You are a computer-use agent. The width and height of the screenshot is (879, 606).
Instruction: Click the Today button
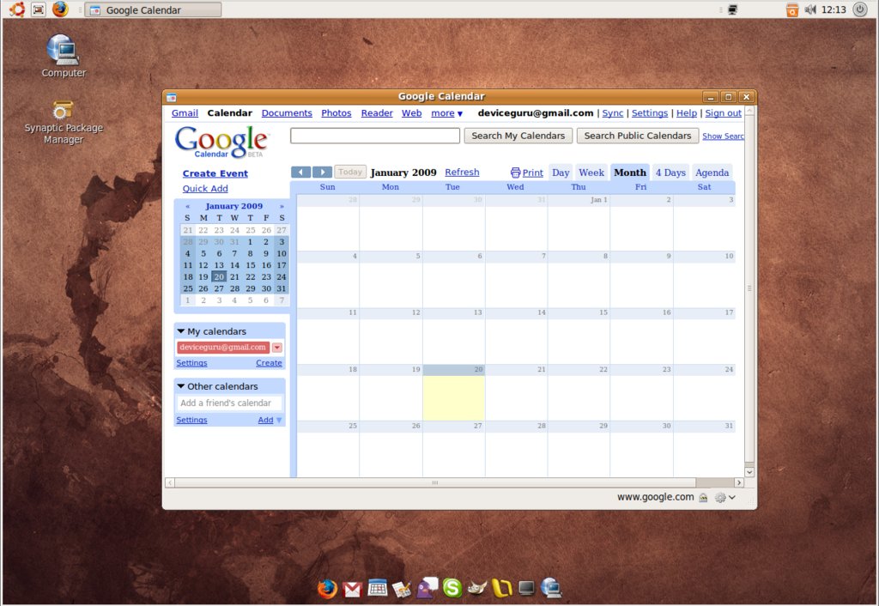tap(350, 172)
